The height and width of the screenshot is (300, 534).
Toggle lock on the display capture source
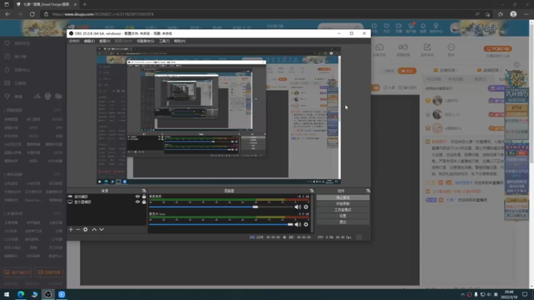pyautogui.click(x=144, y=202)
